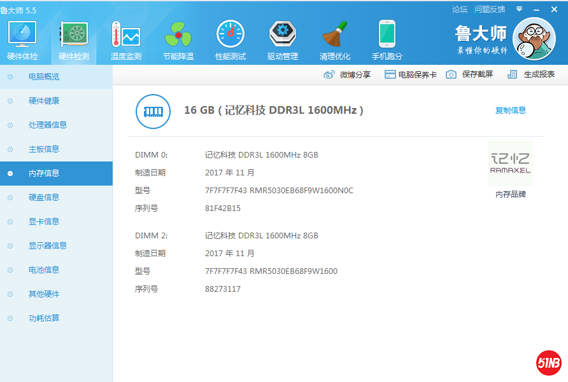Screen dimensions: 568x382
Task: Open the 问题反馈 feedback link
Action: pos(490,9)
